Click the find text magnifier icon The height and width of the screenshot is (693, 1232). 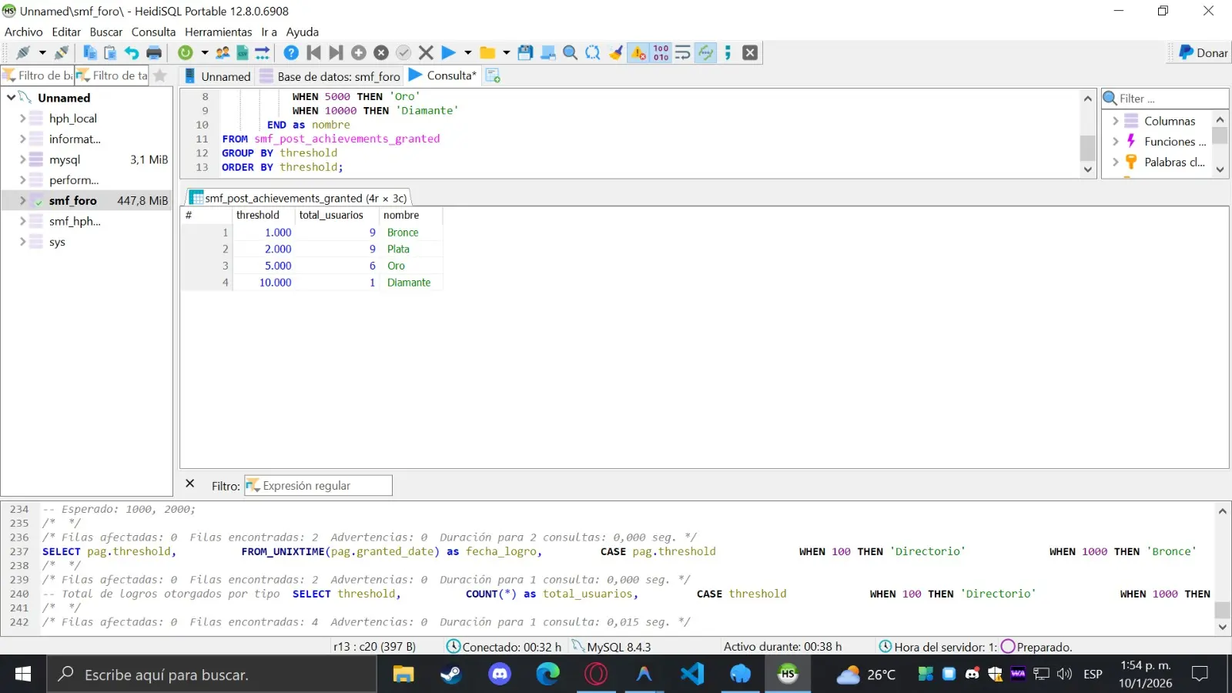tap(570, 52)
